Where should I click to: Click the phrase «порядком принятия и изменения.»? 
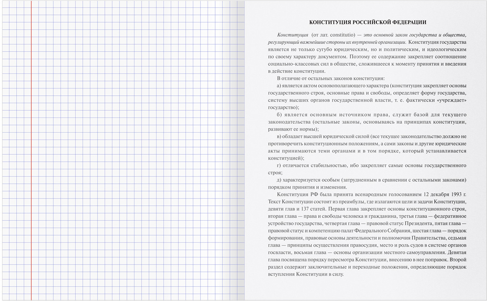coord(307,187)
